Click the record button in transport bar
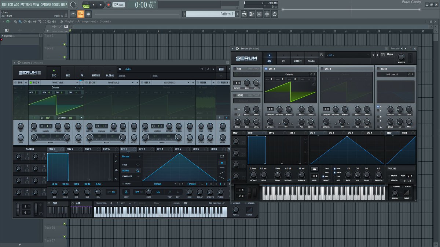 tap(109, 5)
